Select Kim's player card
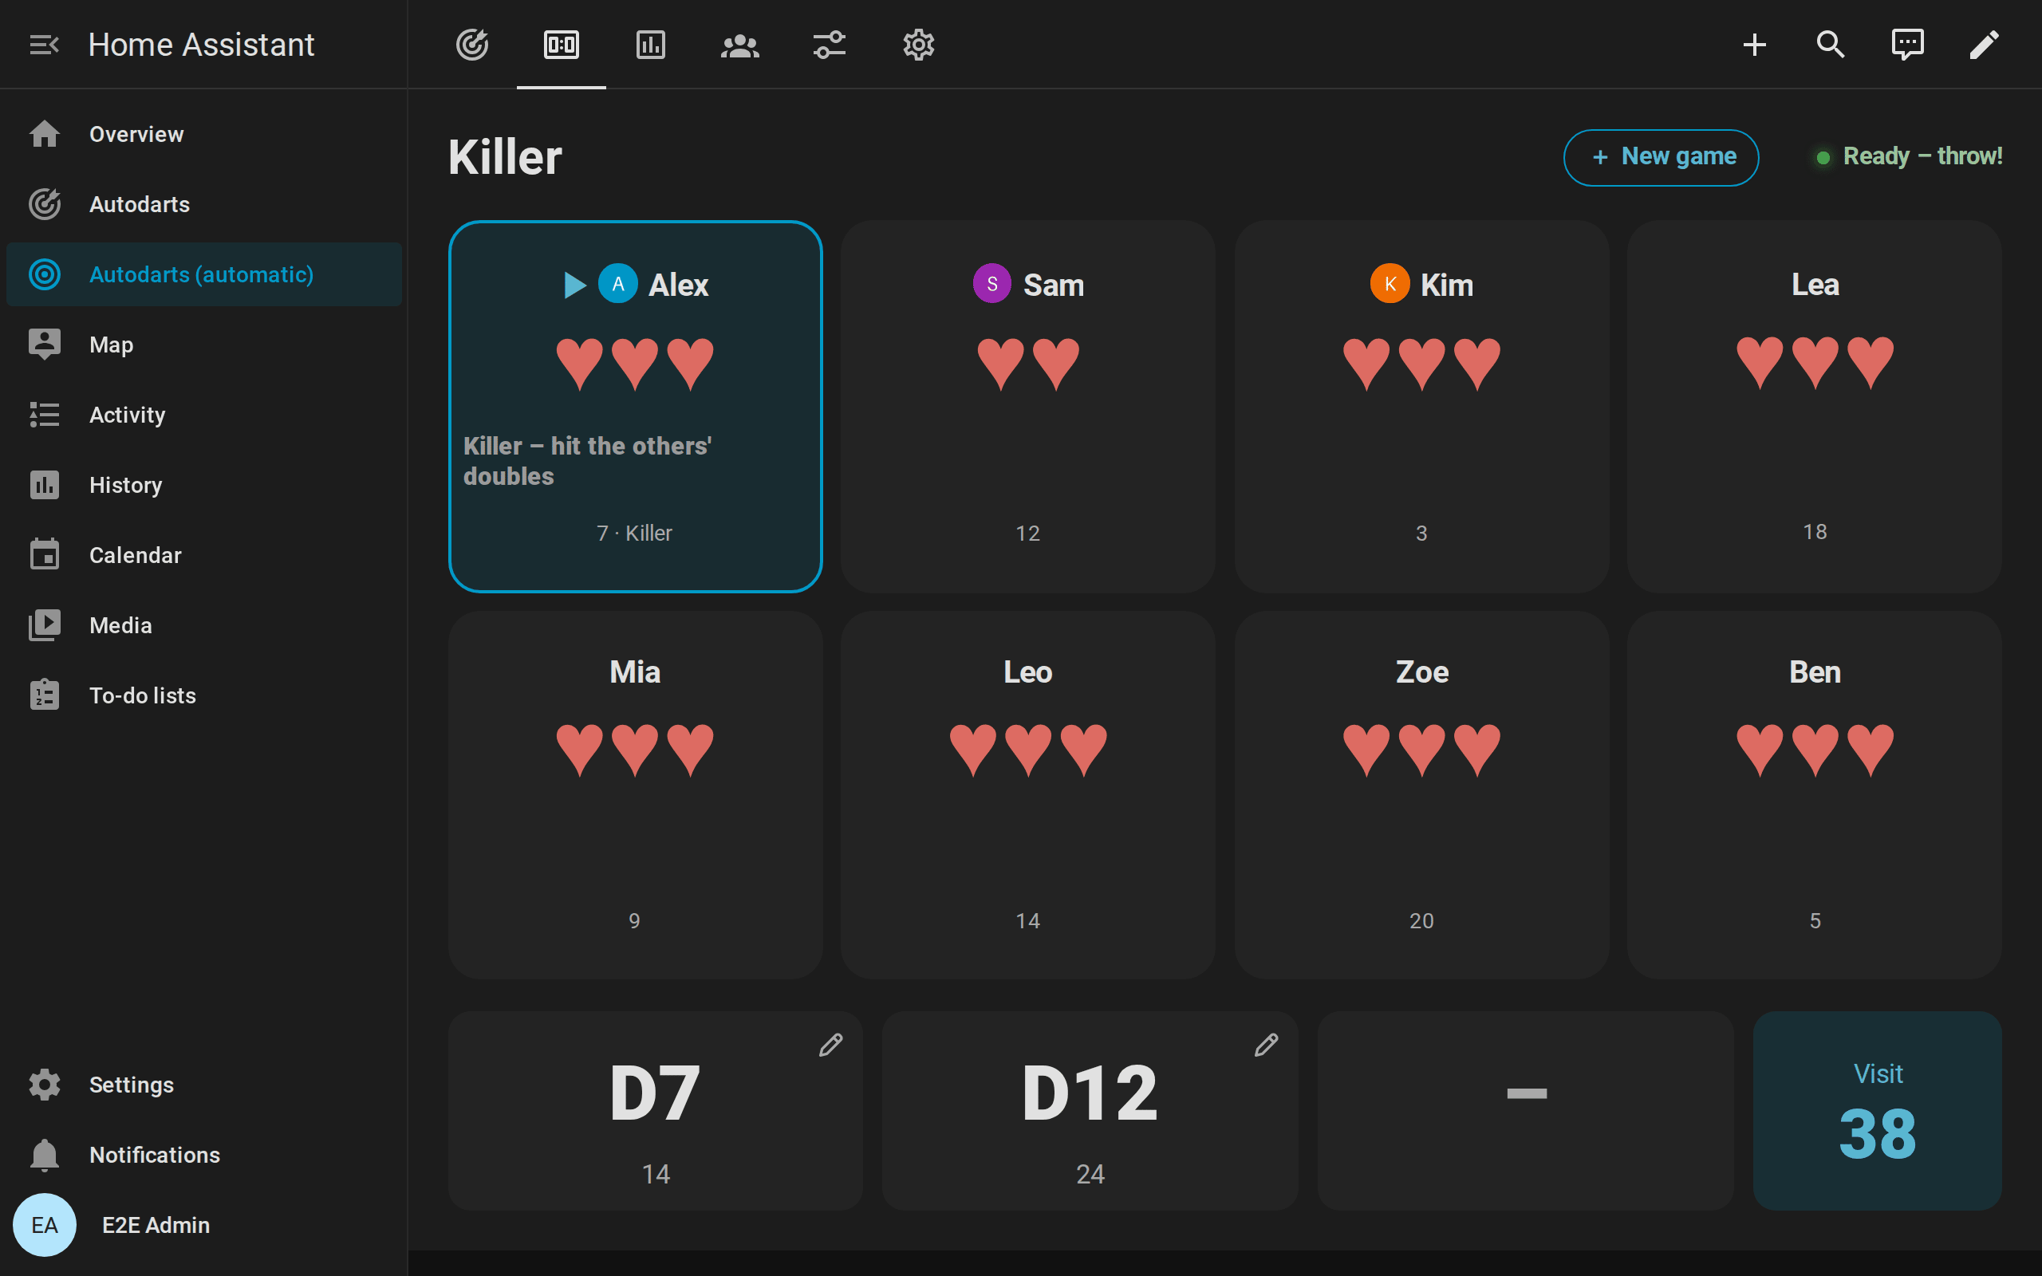This screenshot has height=1276, width=2042. [x=1421, y=407]
